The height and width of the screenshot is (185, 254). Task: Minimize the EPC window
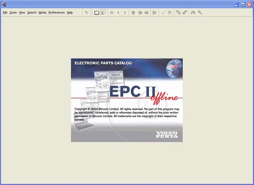[237, 4]
